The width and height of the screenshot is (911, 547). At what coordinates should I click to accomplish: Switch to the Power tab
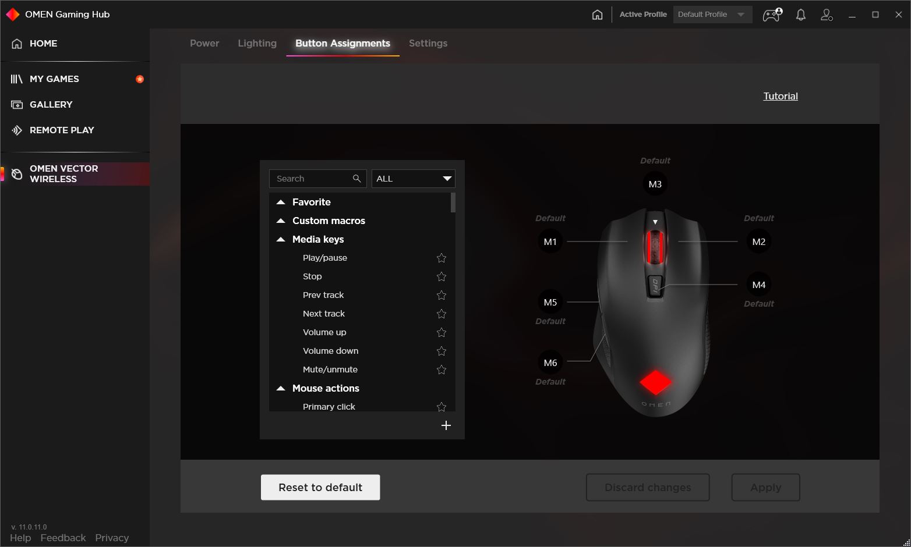pyautogui.click(x=204, y=43)
